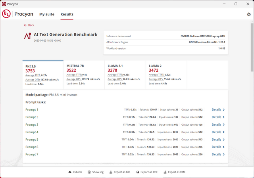Image resolution: width=254 pixels, height=178 pixels.
Task: Open Details for Prompt 7
Action: point(218,154)
